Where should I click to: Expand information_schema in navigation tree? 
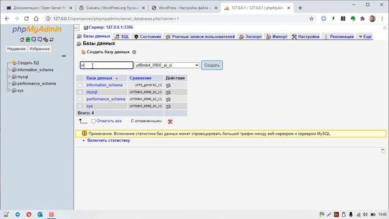coord(8,70)
